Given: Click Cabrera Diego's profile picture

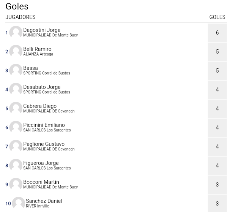Looking at the screenshot, I should (x=16, y=109).
